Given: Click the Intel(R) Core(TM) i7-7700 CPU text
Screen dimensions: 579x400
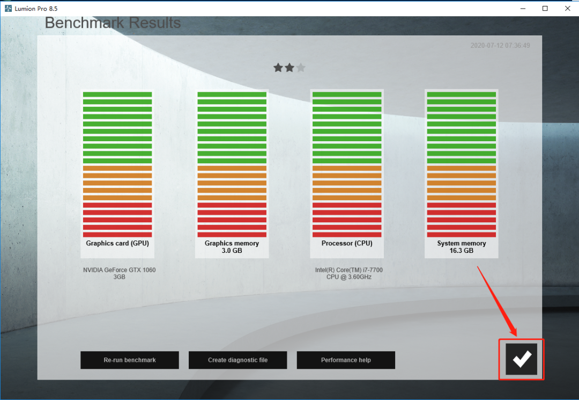Looking at the screenshot, I should point(349,273).
